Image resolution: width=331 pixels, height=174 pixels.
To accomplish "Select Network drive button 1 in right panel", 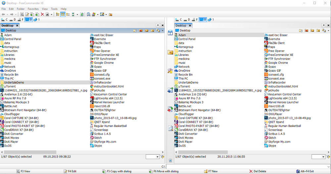I will pyautogui.click(x=211, y=20).
